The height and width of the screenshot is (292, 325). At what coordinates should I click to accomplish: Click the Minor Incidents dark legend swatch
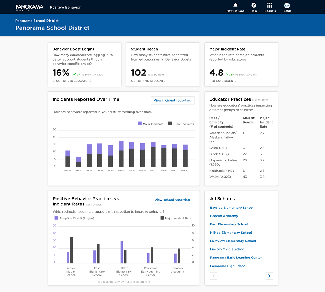coord(170,124)
